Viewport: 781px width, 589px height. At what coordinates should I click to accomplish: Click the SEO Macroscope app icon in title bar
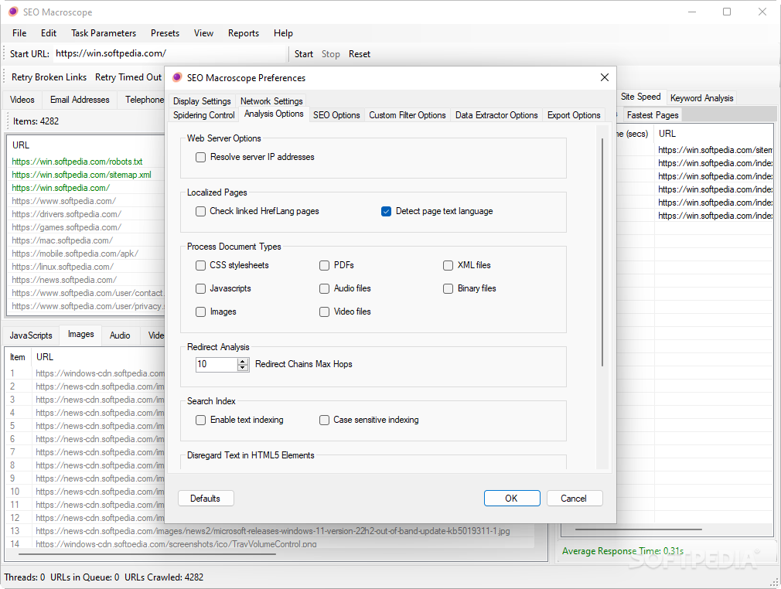[x=13, y=12]
